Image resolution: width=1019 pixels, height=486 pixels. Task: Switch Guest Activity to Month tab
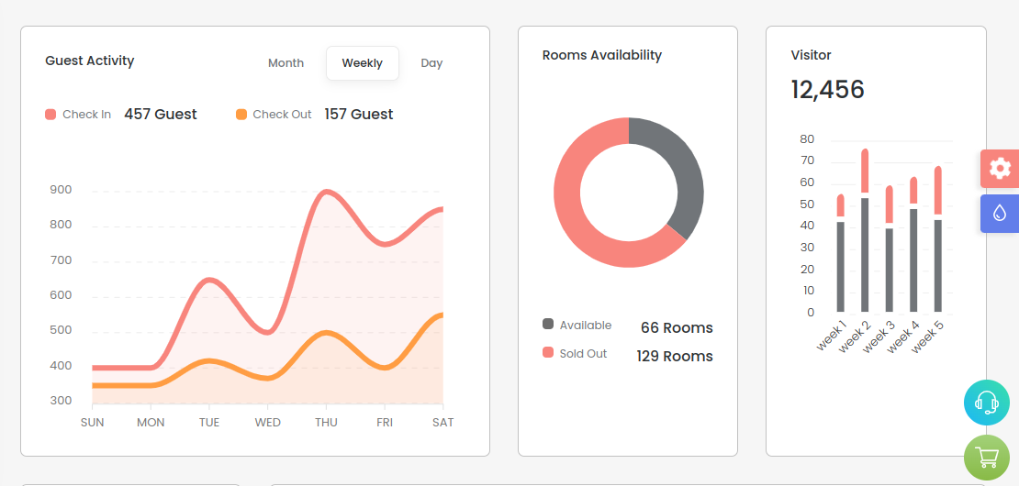(286, 63)
